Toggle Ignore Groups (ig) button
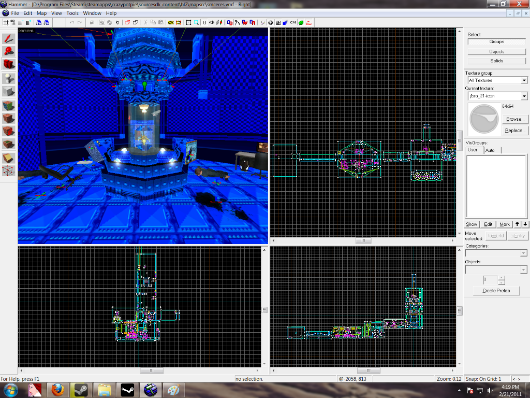The width and height of the screenshot is (530, 398). [117, 23]
